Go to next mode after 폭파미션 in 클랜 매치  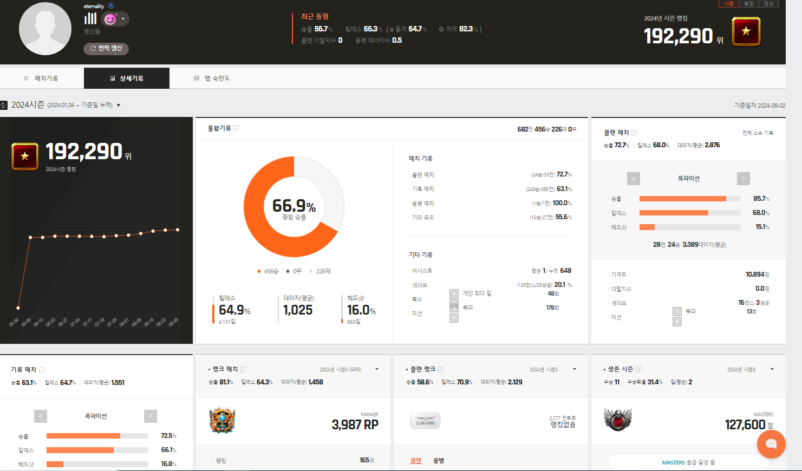(743, 179)
